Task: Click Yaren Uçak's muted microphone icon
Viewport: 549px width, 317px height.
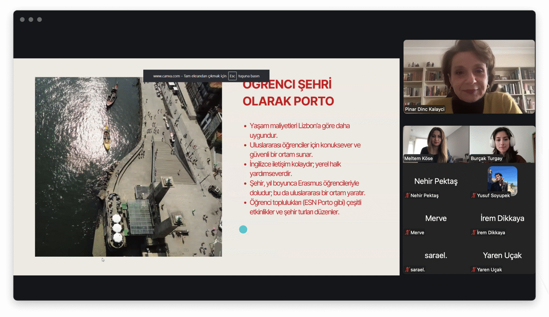Action: pos(474,269)
